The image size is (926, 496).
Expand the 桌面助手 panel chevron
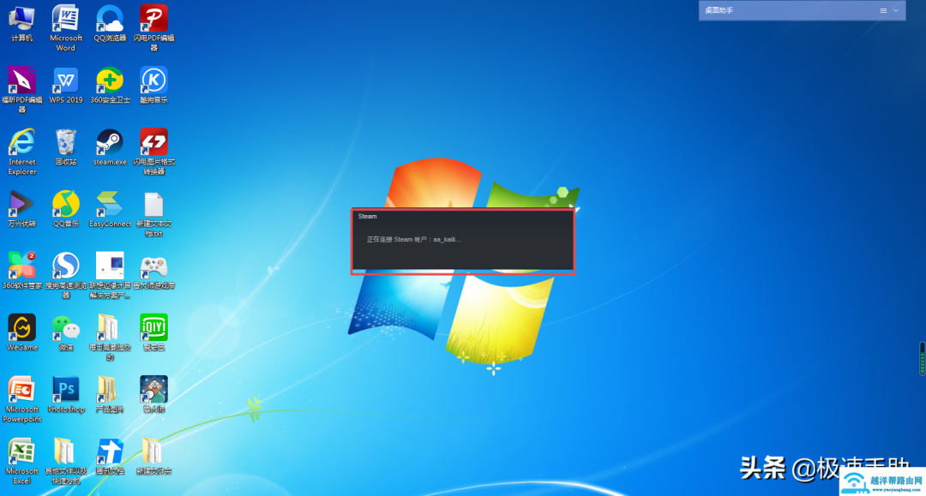pos(896,10)
